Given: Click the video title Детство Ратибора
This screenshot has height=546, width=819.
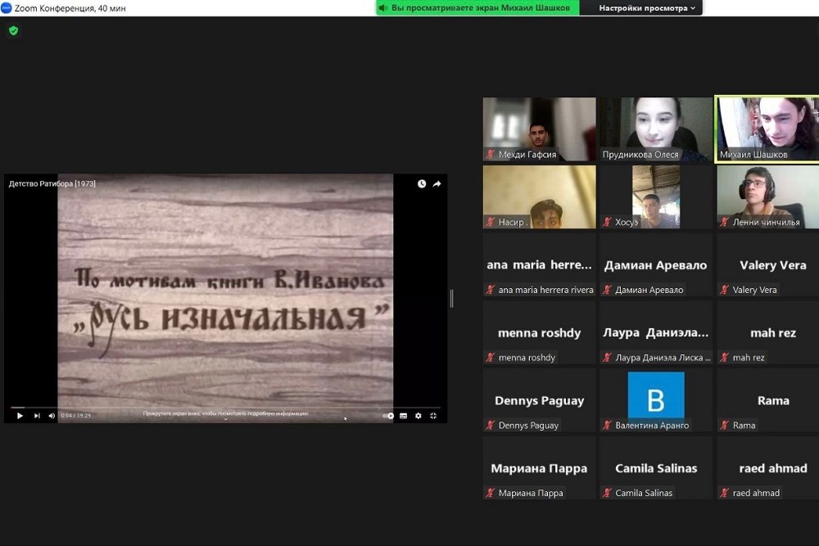Looking at the screenshot, I should coord(52,183).
